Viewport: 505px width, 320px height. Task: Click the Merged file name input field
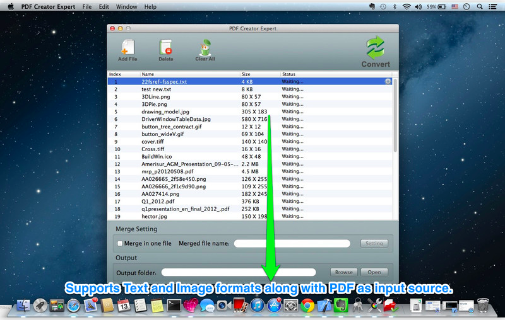click(x=292, y=244)
